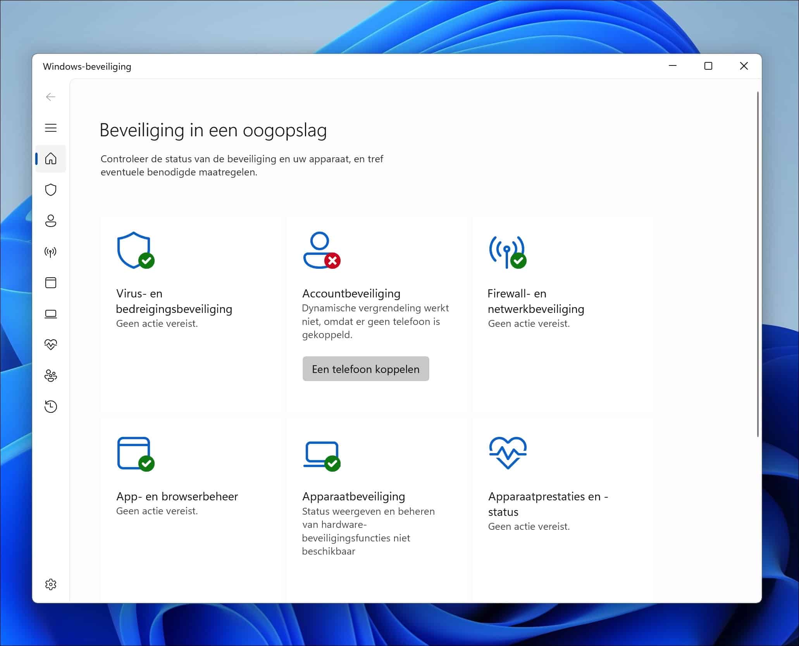Click the account icon with red cross
Screen dimensions: 799x646
click(x=322, y=250)
